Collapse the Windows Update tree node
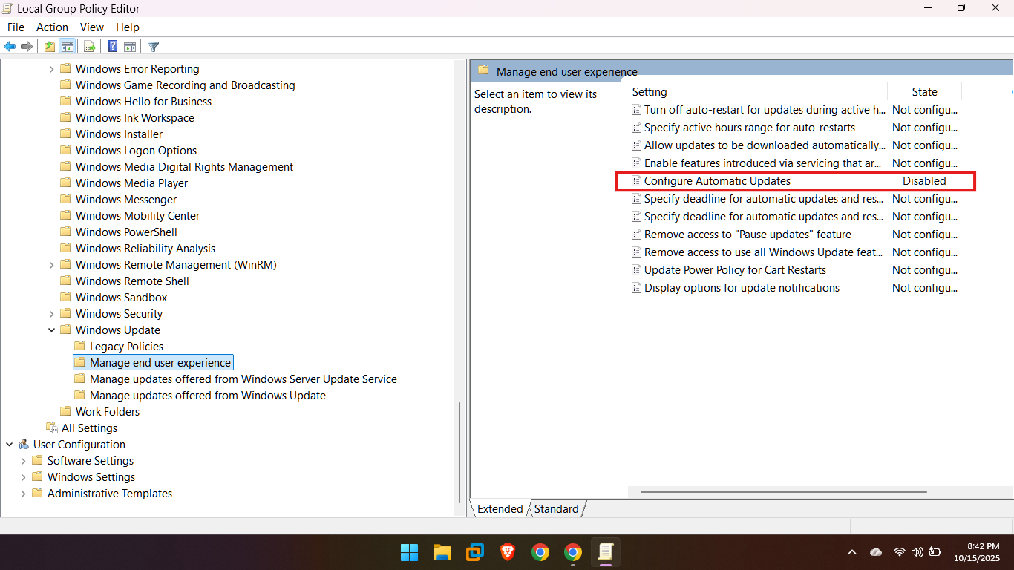1014x570 pixels. point(51,330)
